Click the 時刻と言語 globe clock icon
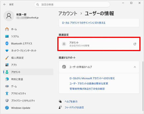Viewport: 144px width, 114px height. coord(7,79)
